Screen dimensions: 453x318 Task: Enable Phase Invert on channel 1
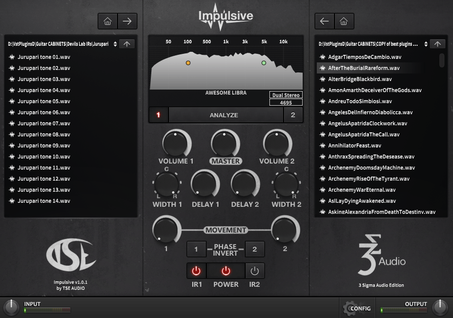[x=196, y=249]
